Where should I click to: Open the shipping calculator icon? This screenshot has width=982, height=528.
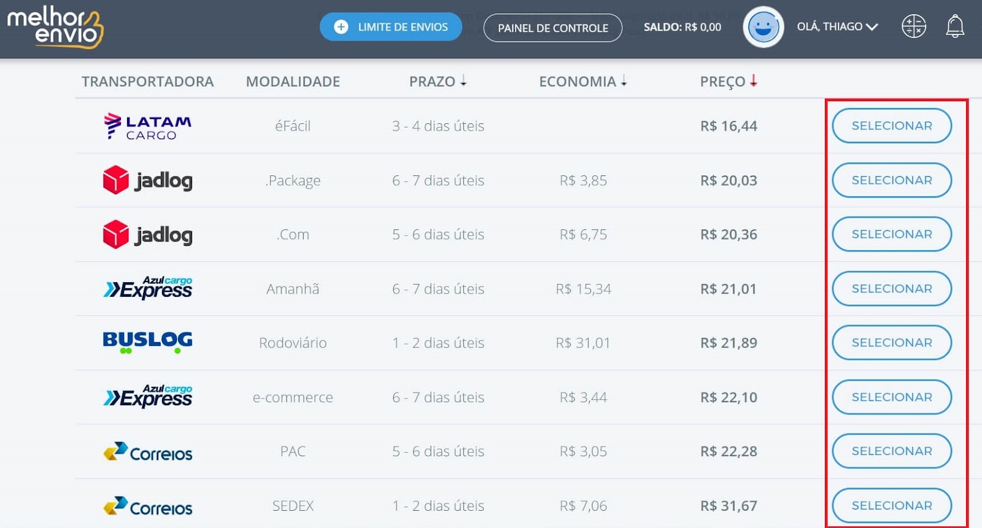point(913,26)
